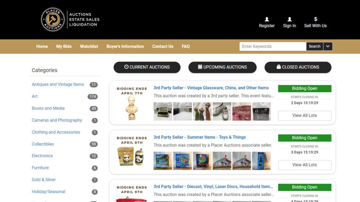Viewport: 360px width, 202px height.
Task: Focus the Enter Keywords search field
Action: pos(273,46)
